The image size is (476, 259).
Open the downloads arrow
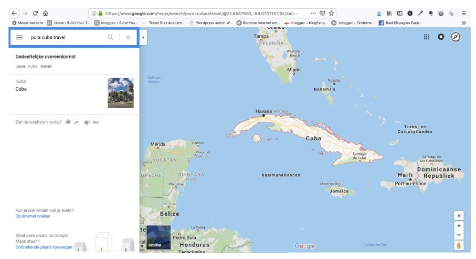(x=379, y=13)
